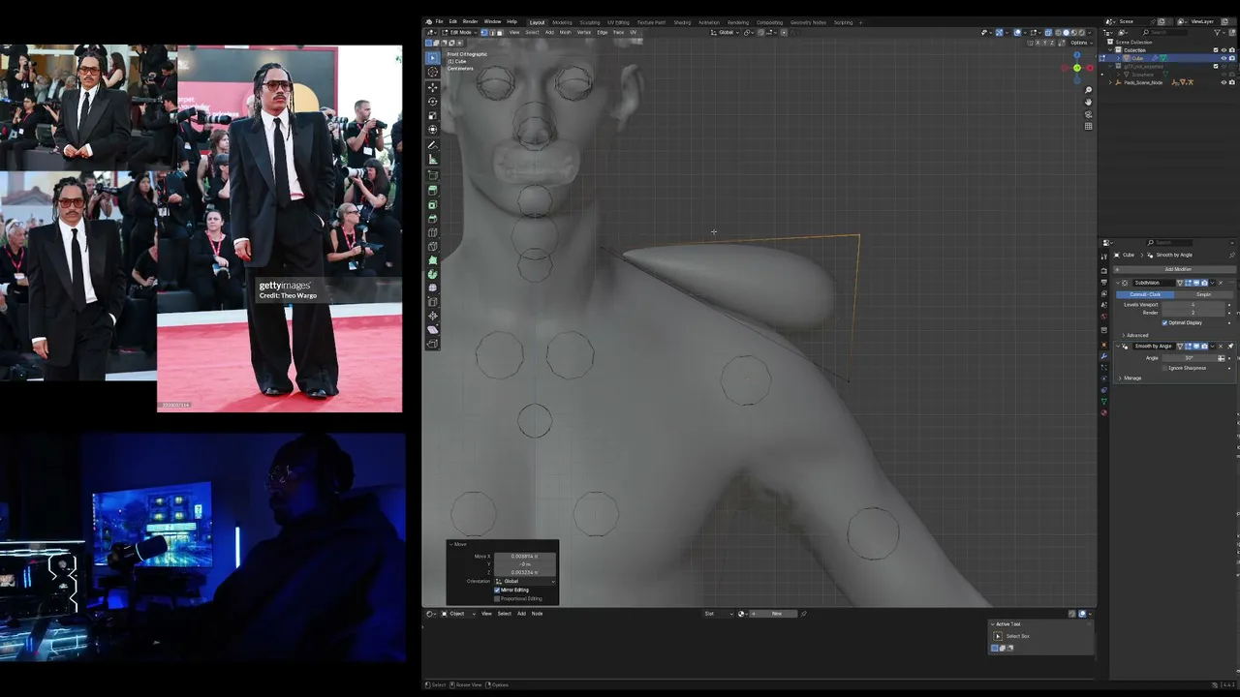
Task: Activate the Scale tool
Action: (433, 115)
